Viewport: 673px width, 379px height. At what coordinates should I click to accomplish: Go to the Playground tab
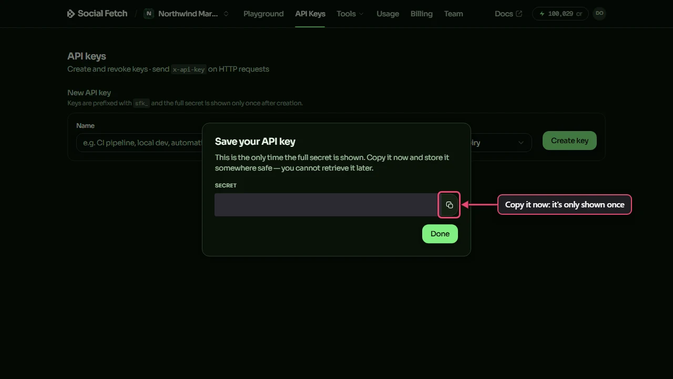[263, 14]
